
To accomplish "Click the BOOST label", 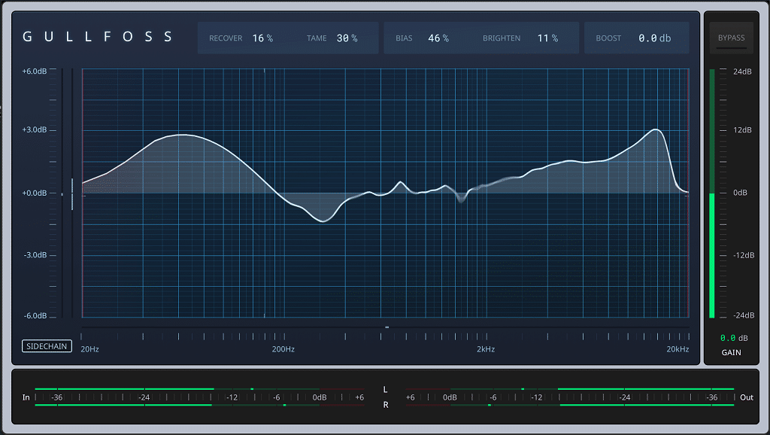I will [608, 38].
